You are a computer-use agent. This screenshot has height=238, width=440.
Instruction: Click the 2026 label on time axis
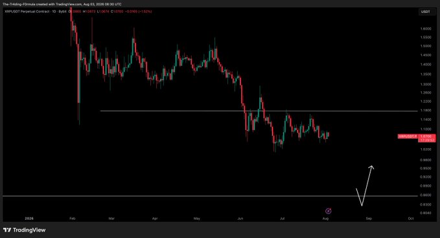point(29,219)
